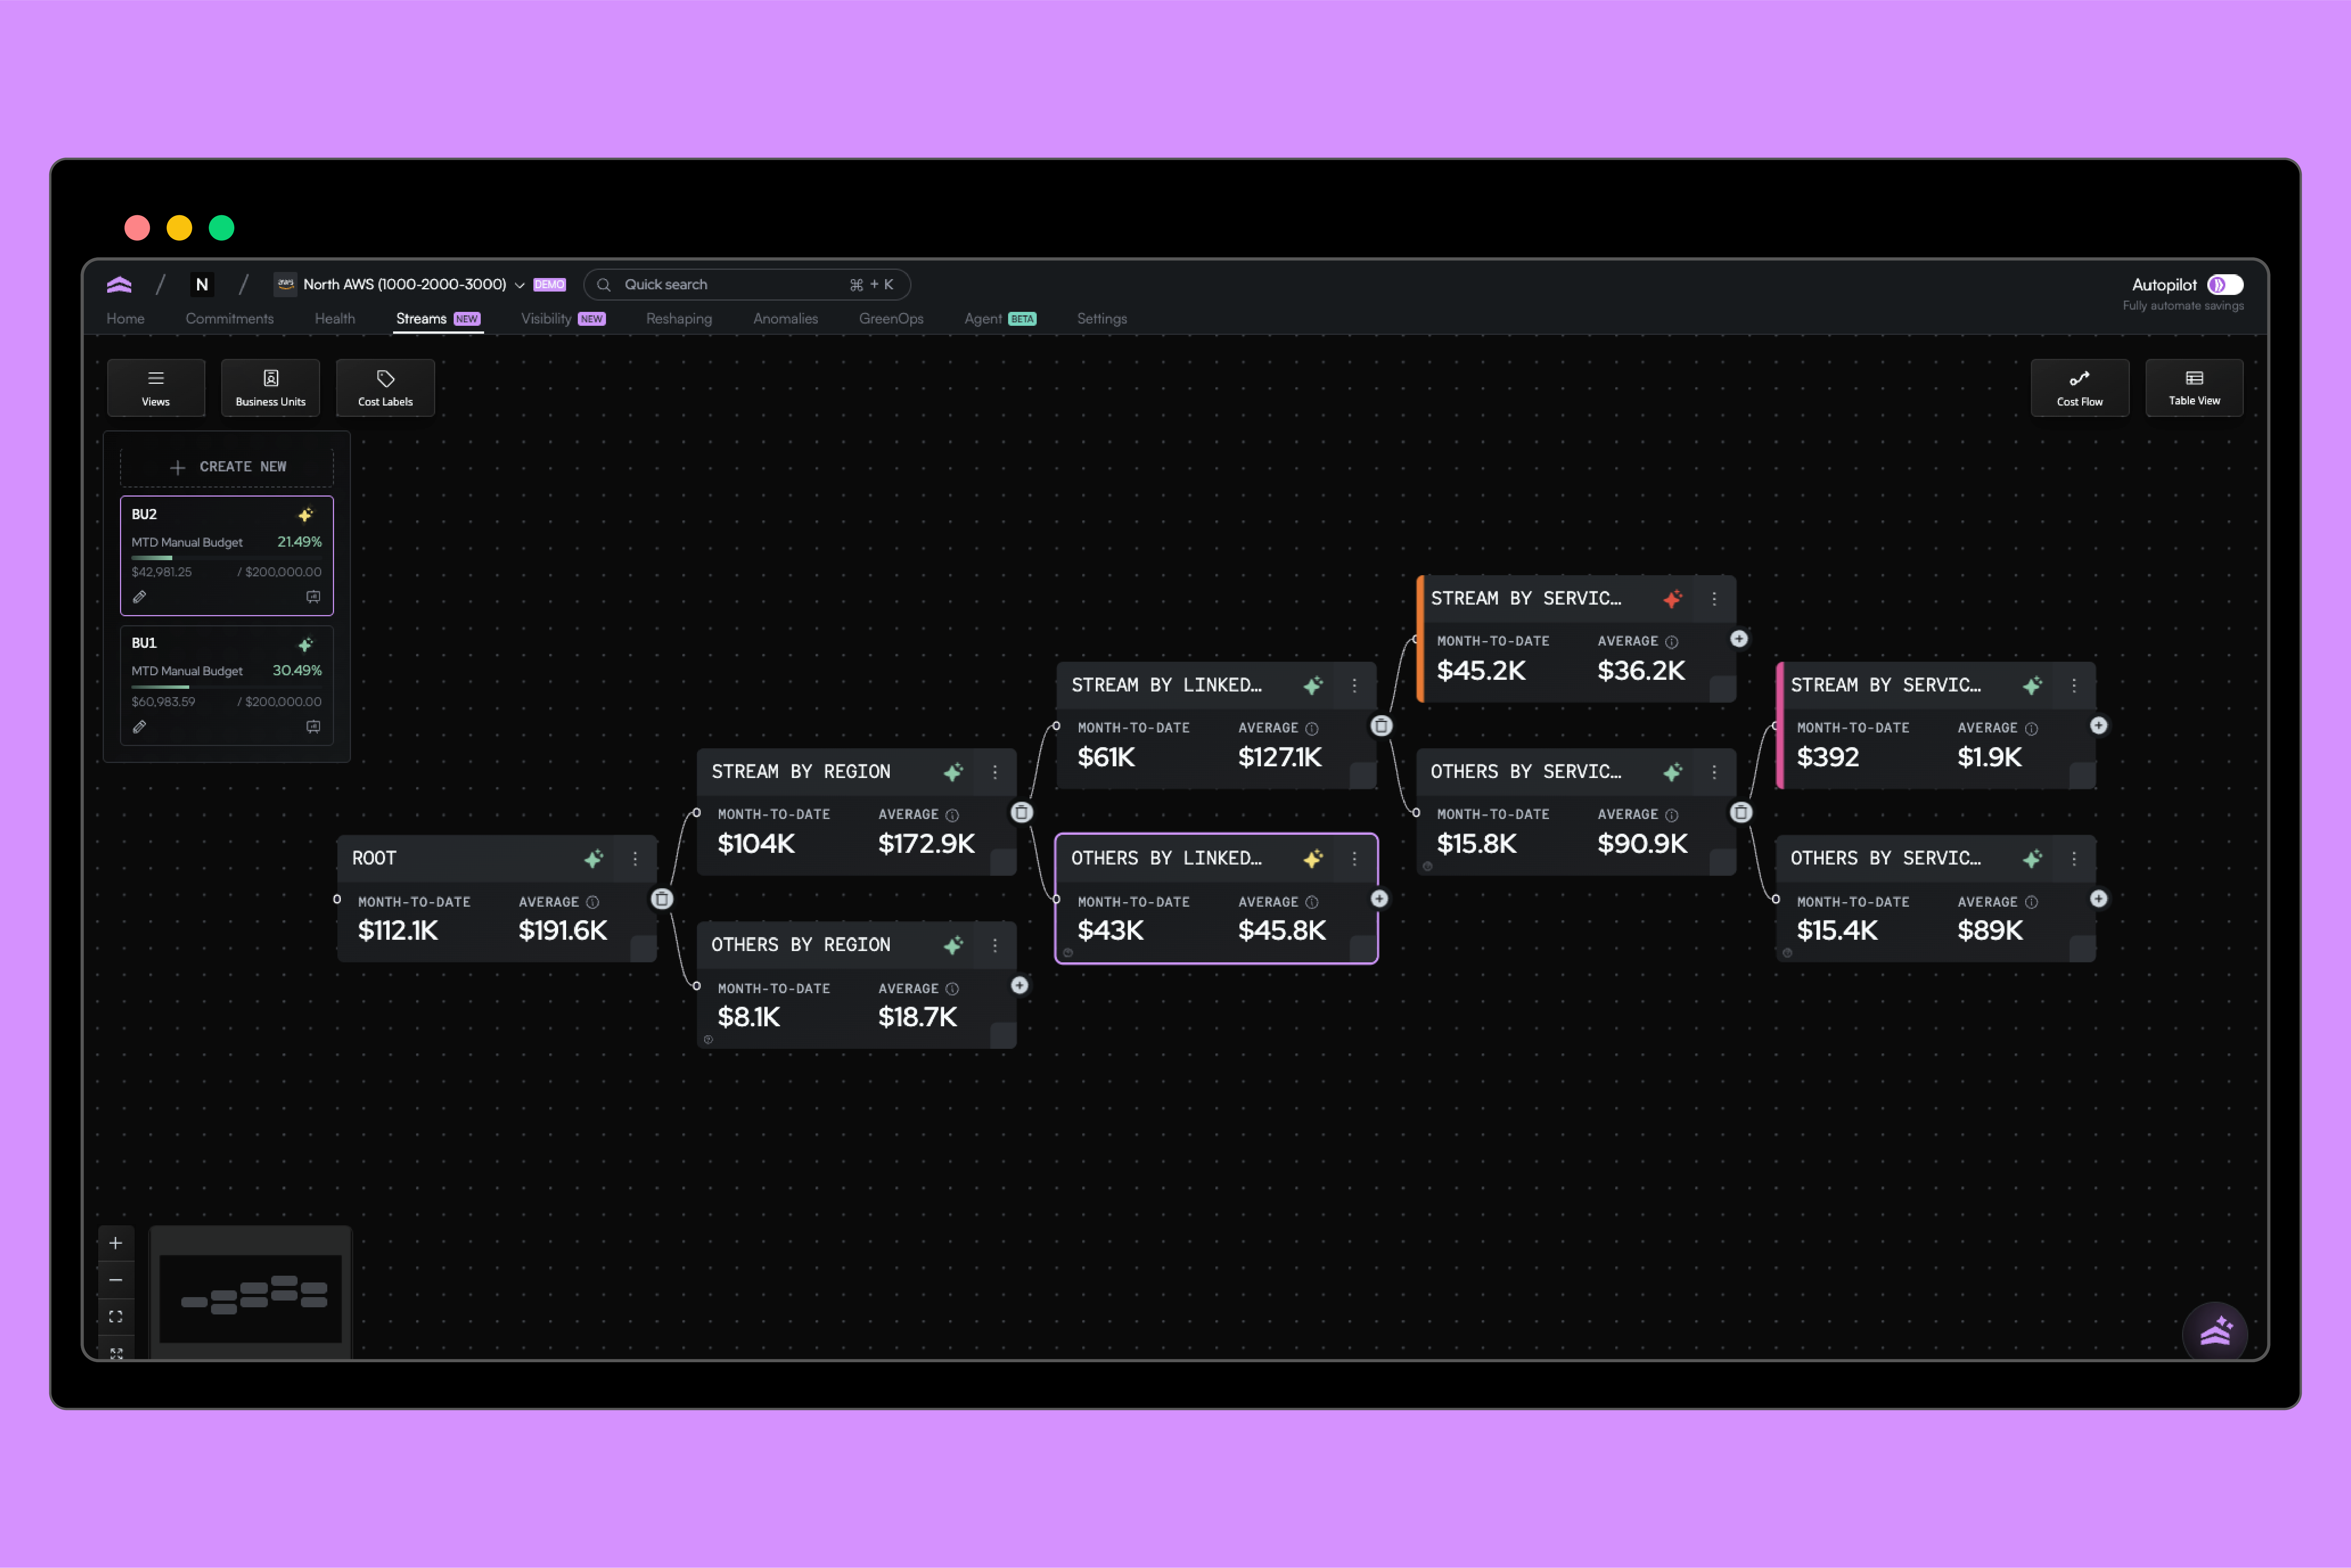Collapse children of the ROOT node
2351x1568 pixels.
tap(662, 899)
